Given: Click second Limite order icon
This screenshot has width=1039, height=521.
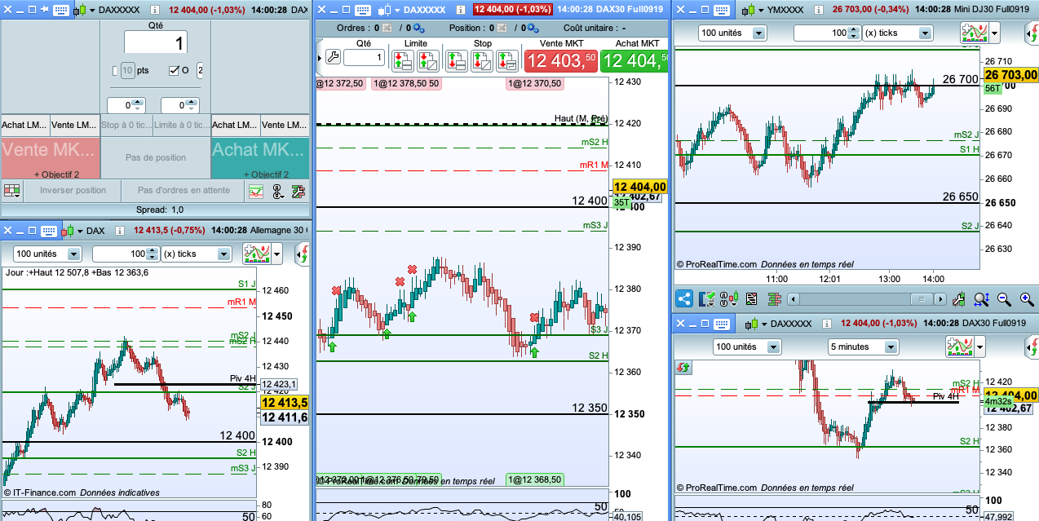Looking at the screenshot, I should [428, 60].
